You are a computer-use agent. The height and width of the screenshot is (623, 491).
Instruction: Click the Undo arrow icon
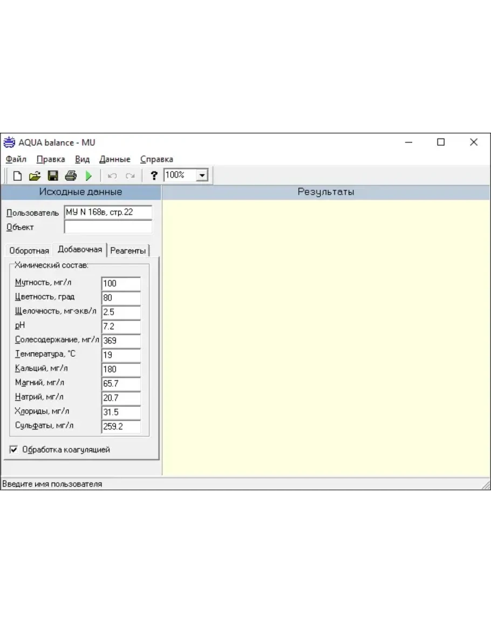113,175
